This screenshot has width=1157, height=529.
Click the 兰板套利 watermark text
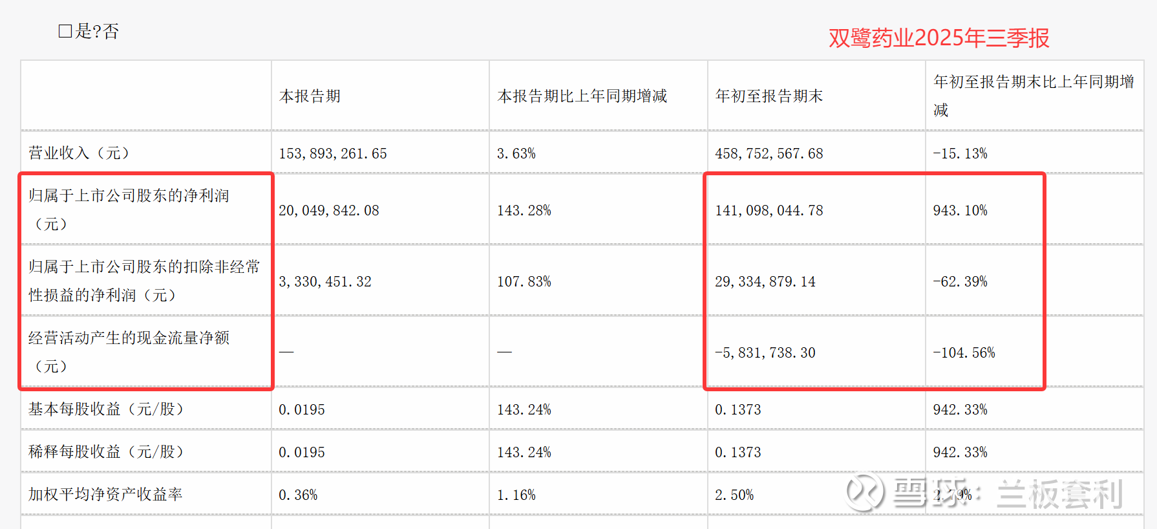(1059, 494)
